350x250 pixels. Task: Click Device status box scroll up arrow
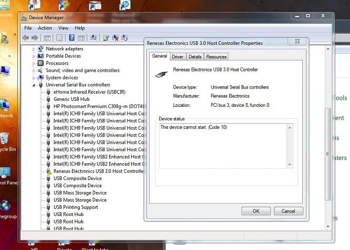click(290, 127)
